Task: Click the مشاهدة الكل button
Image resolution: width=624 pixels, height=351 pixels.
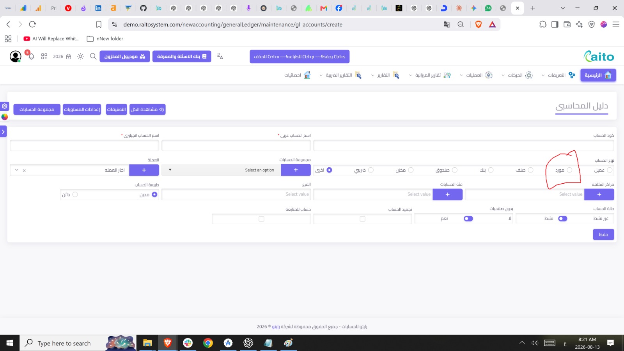Action: click(x=147, y=110)
